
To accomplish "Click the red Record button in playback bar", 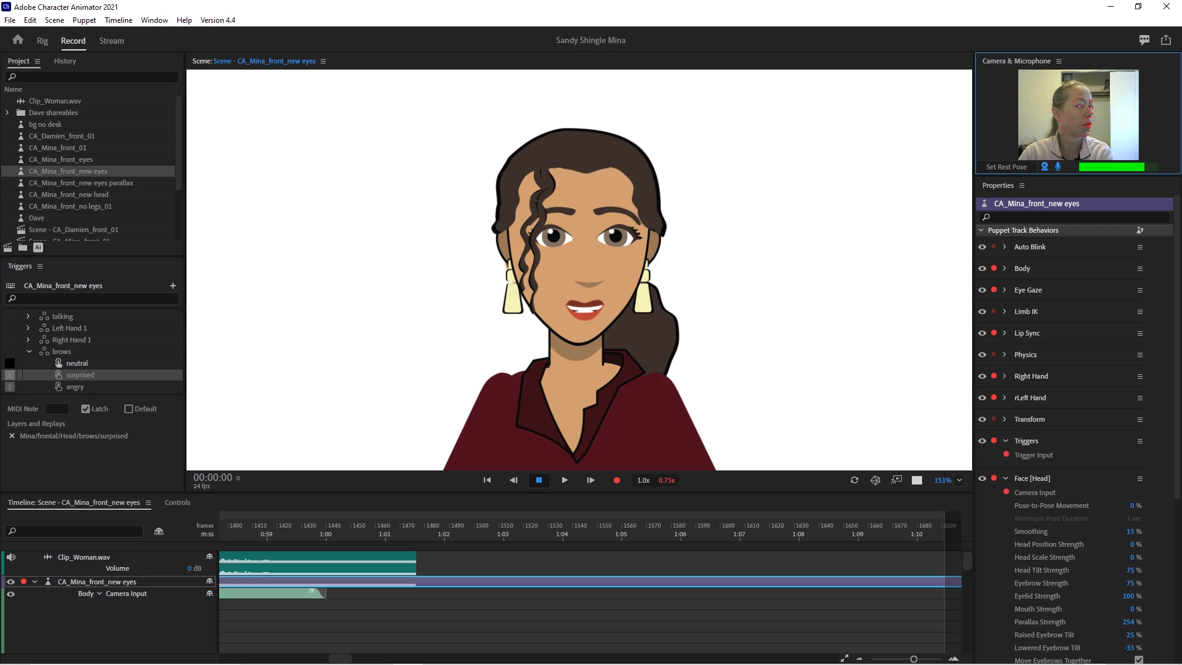I will click(x=616, y=480).
